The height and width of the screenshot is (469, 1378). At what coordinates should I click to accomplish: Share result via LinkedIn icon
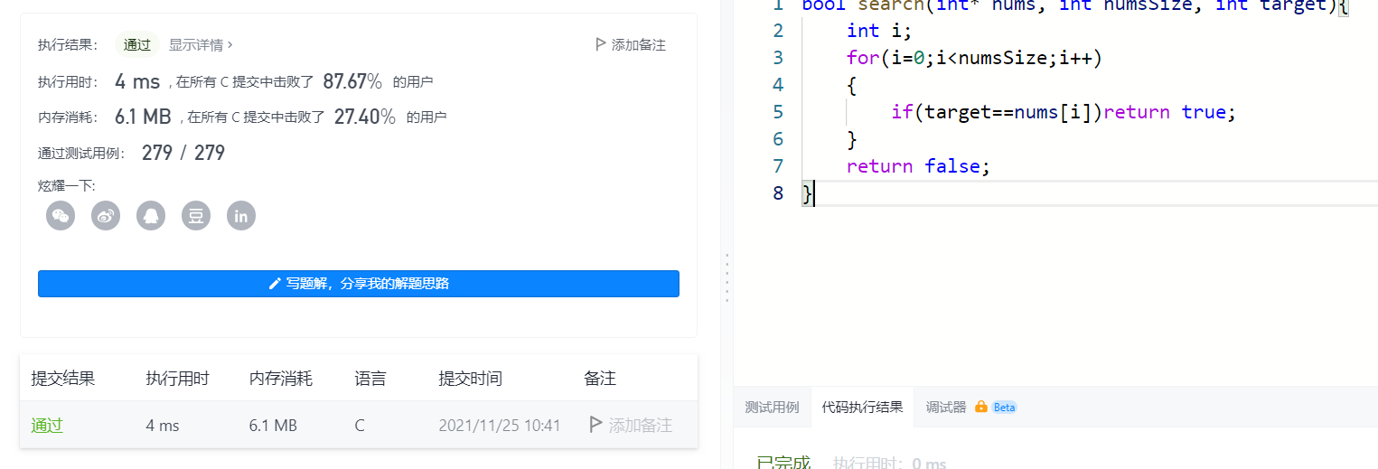(241, 215)
